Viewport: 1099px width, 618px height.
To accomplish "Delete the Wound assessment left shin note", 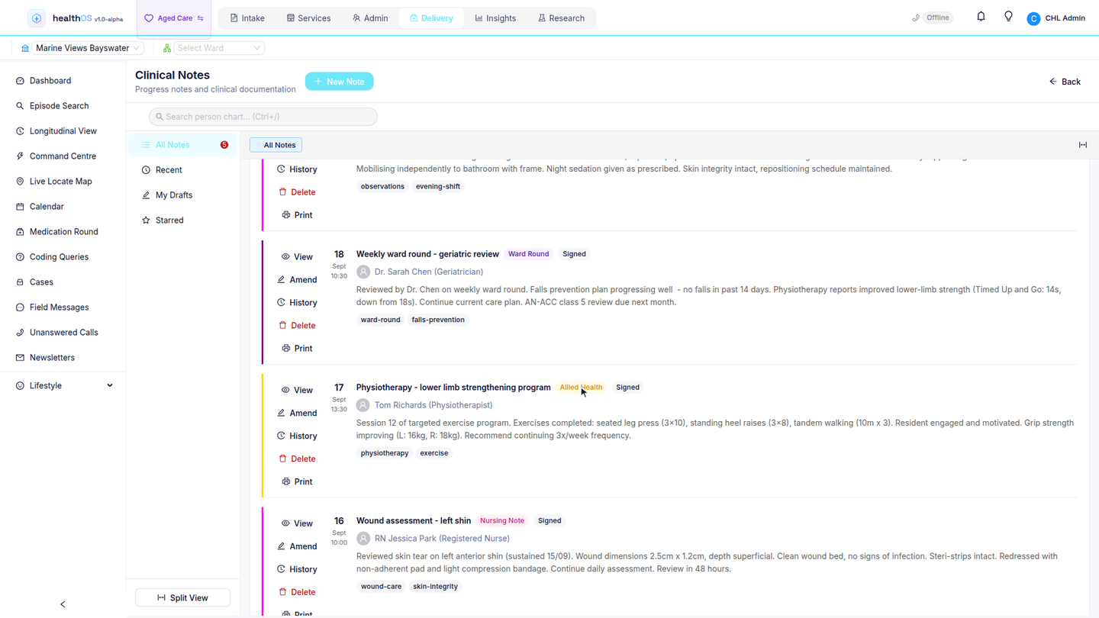I will (297, 592).
